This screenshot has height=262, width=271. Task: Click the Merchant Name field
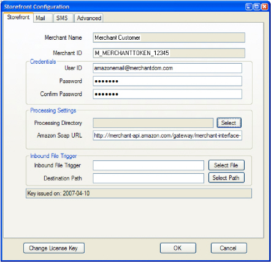[169, 37]
